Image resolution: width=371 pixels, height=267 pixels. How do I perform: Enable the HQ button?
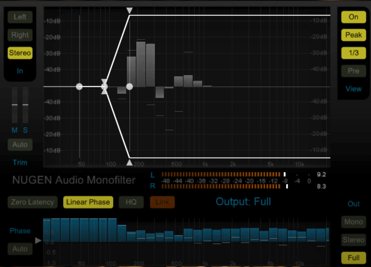(x=131, y=202)
